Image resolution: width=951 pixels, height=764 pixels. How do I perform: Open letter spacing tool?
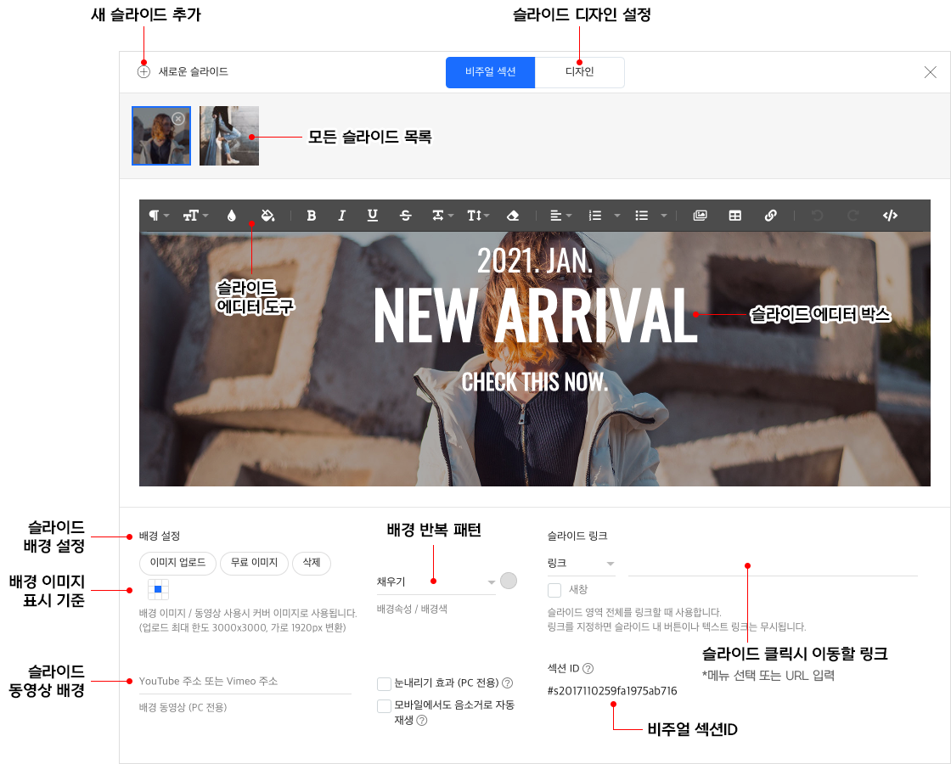pyautogui.click(x=442, y=216)
